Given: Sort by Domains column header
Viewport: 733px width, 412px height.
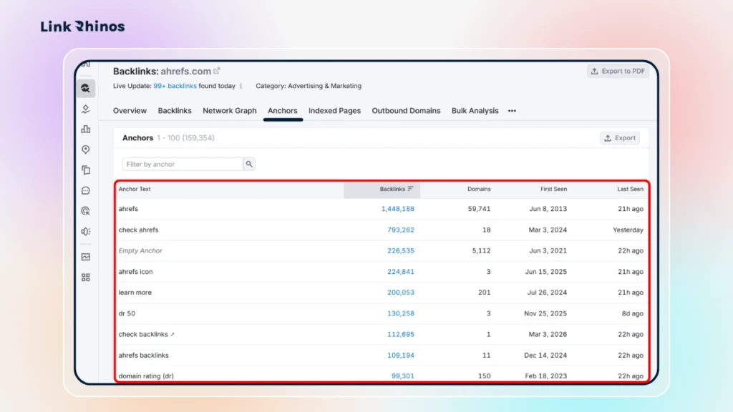Looking at the screenshot, I should tap(479, 189).
